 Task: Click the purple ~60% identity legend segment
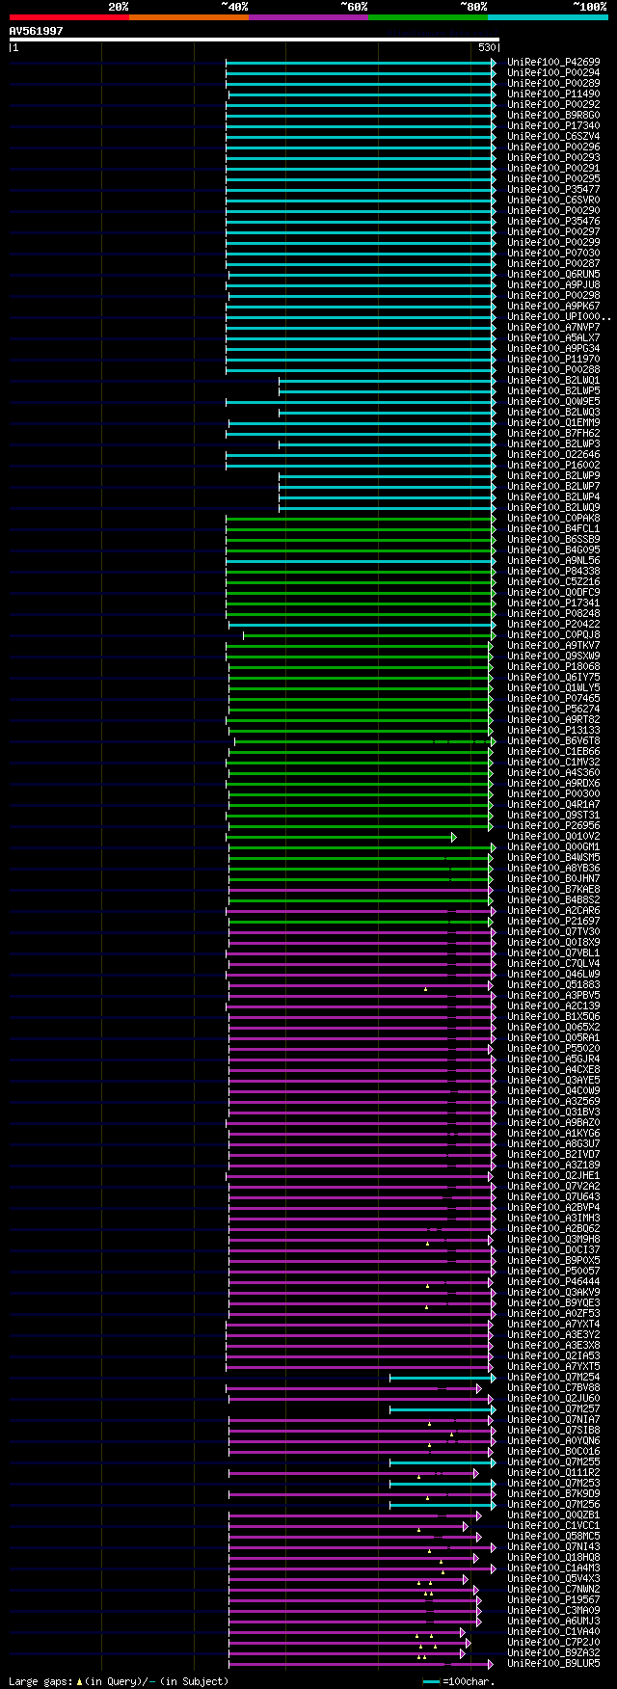click(x=308, y=17)
